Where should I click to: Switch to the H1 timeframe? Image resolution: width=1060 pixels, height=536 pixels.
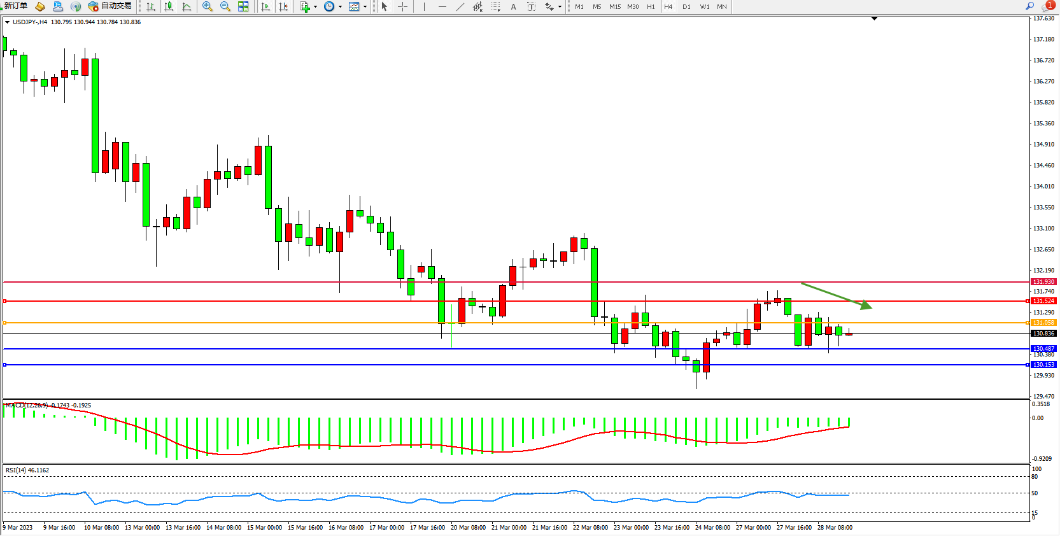pyautogui.click(x=651, y=6)
